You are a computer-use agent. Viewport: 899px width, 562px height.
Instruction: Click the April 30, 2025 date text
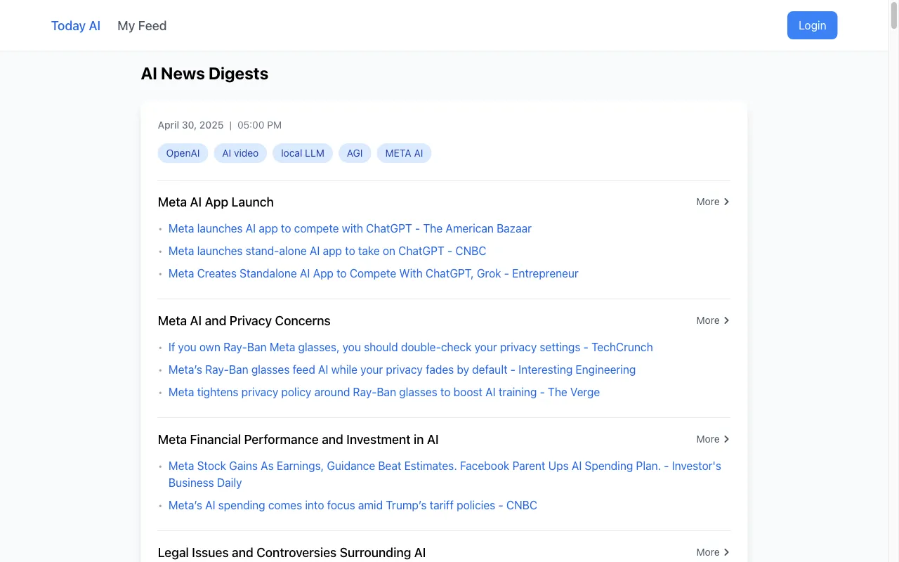[x=190, y=125]
